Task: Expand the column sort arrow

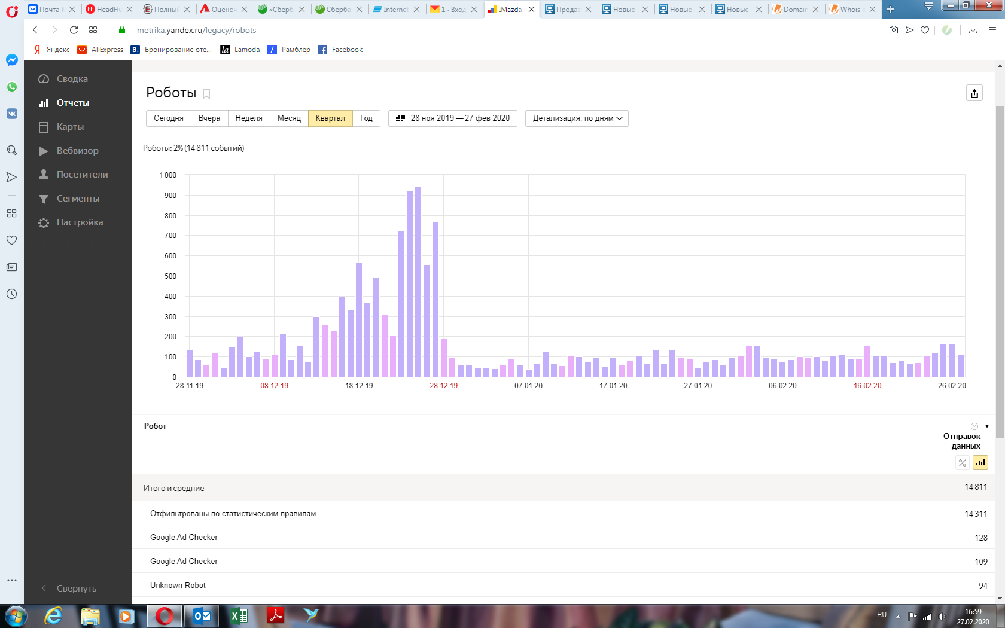Action: 986,426
